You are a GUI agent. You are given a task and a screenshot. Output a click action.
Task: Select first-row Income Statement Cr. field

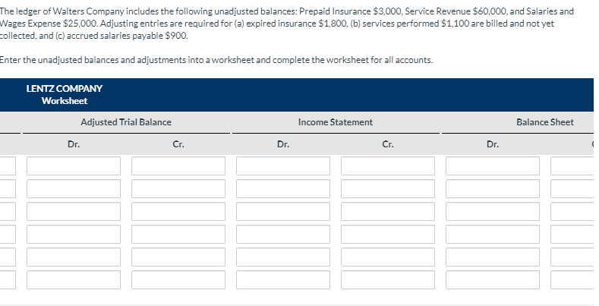388,166
